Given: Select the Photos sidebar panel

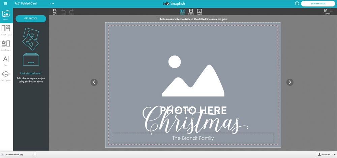Looking at the screenshot, I should tap(6, 15).
